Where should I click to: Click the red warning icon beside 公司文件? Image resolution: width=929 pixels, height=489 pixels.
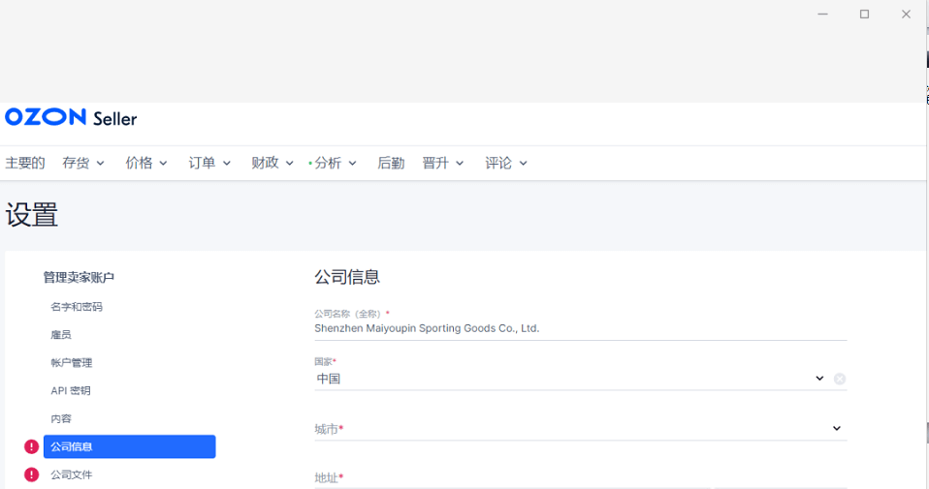[32, 474]
